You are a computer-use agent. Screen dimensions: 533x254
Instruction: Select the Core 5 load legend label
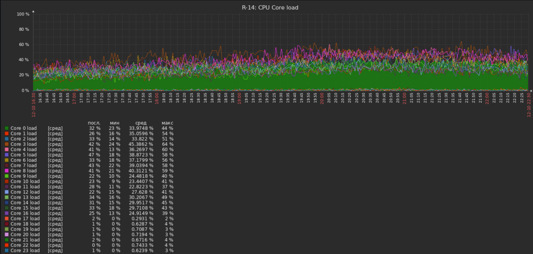pyautogui.click(x=23, y=155)
